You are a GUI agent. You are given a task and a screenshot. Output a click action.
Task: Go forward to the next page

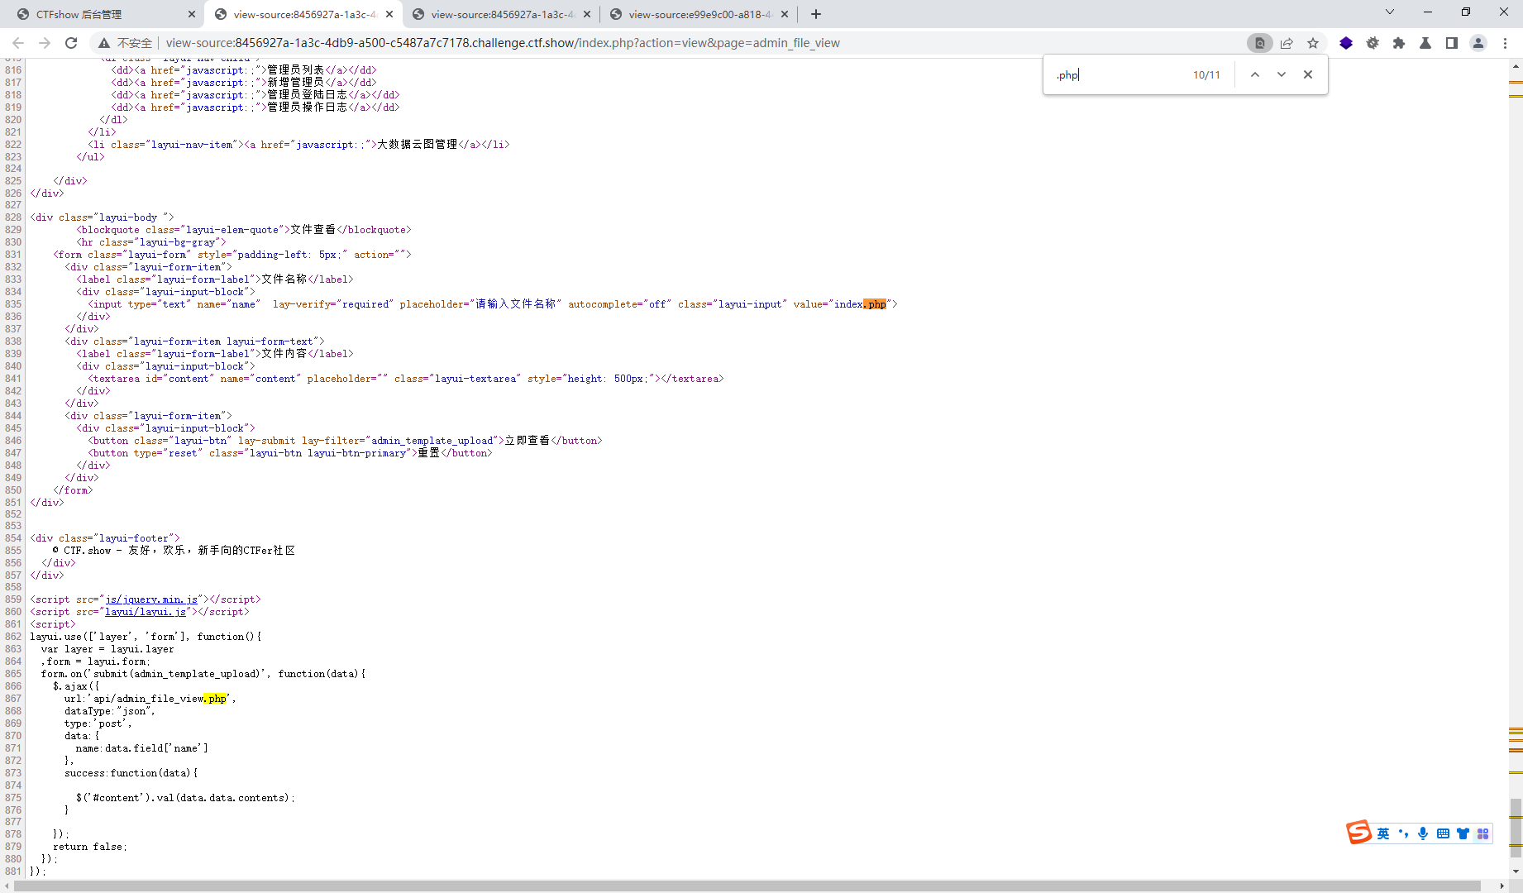pyautogui.click(x=45, y=43)
